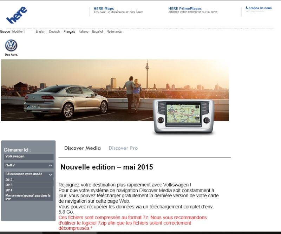
Task: Select Français language
Action: pyautogui.click(x=69, y=32)
